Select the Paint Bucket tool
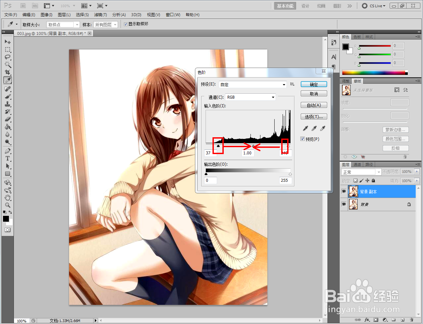The width and height of the screenshot is (423, 324). (x=8, y=127)
